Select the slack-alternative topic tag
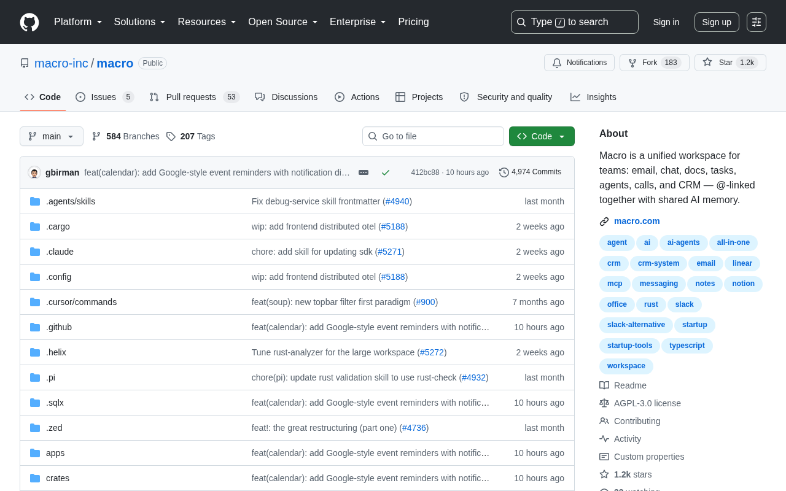The width and height of the screenshot is (786, 491). [636, 325]
